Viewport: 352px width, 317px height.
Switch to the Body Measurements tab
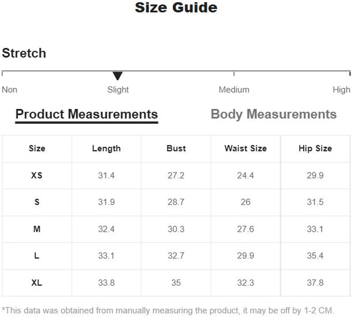pyautogui.click(x=273, y=114)
